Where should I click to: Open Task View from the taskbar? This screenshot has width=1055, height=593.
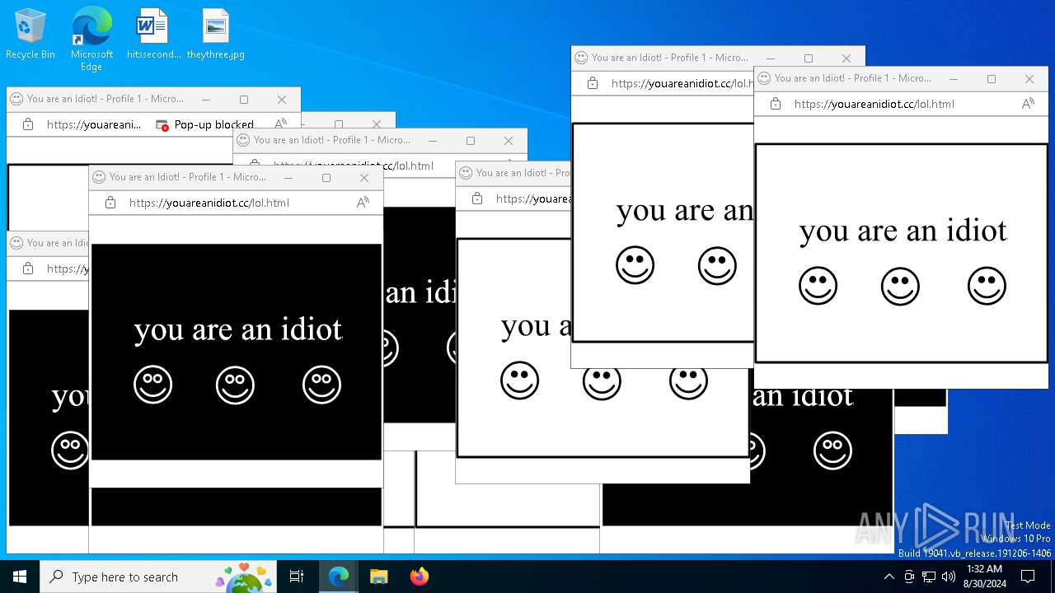[x=297, y=577]
